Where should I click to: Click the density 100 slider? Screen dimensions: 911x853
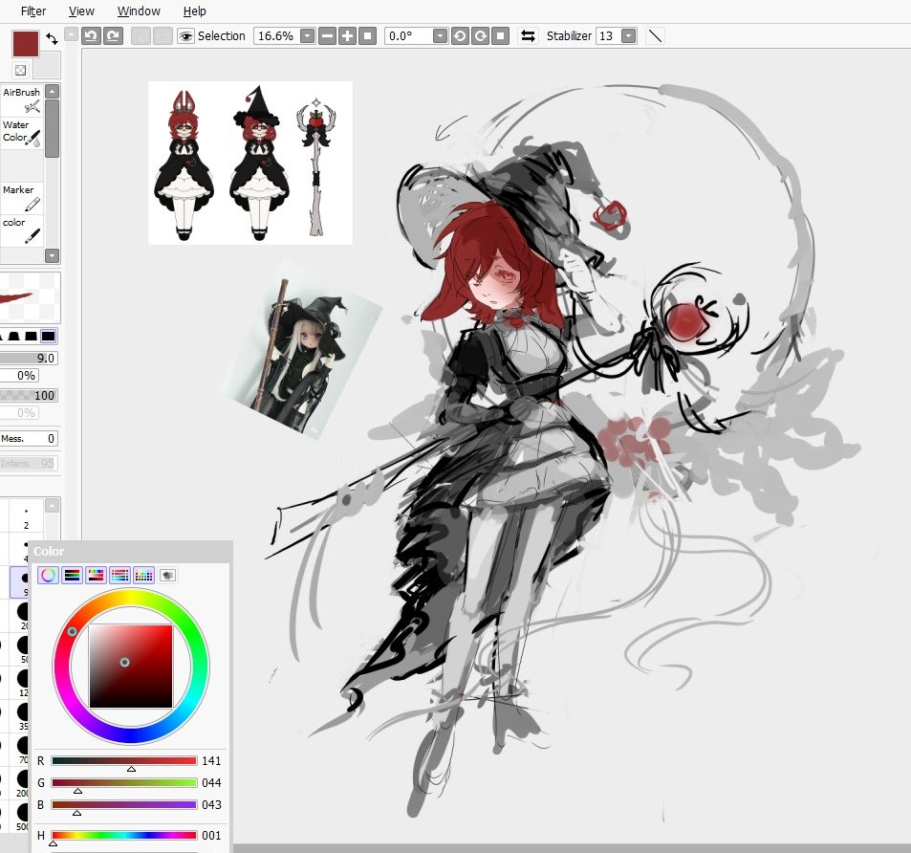click(x=29, y=396)
